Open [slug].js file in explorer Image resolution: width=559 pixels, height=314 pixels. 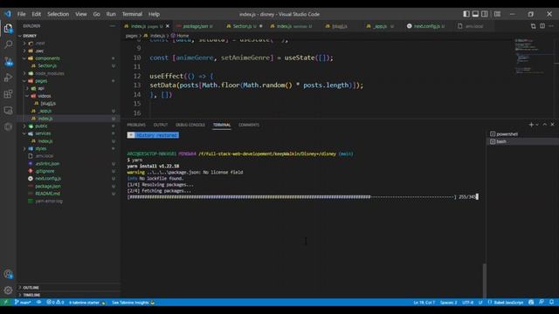[x=48, y=103]
